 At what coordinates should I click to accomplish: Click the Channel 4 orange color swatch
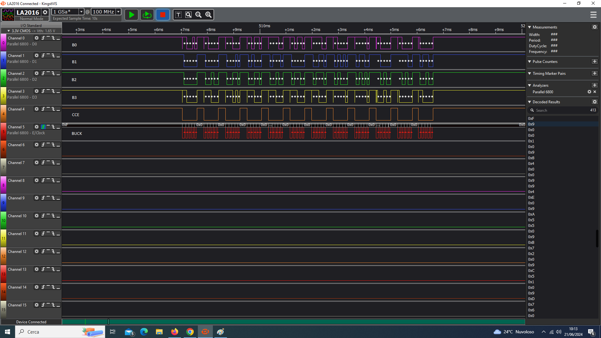pos(3,114)
